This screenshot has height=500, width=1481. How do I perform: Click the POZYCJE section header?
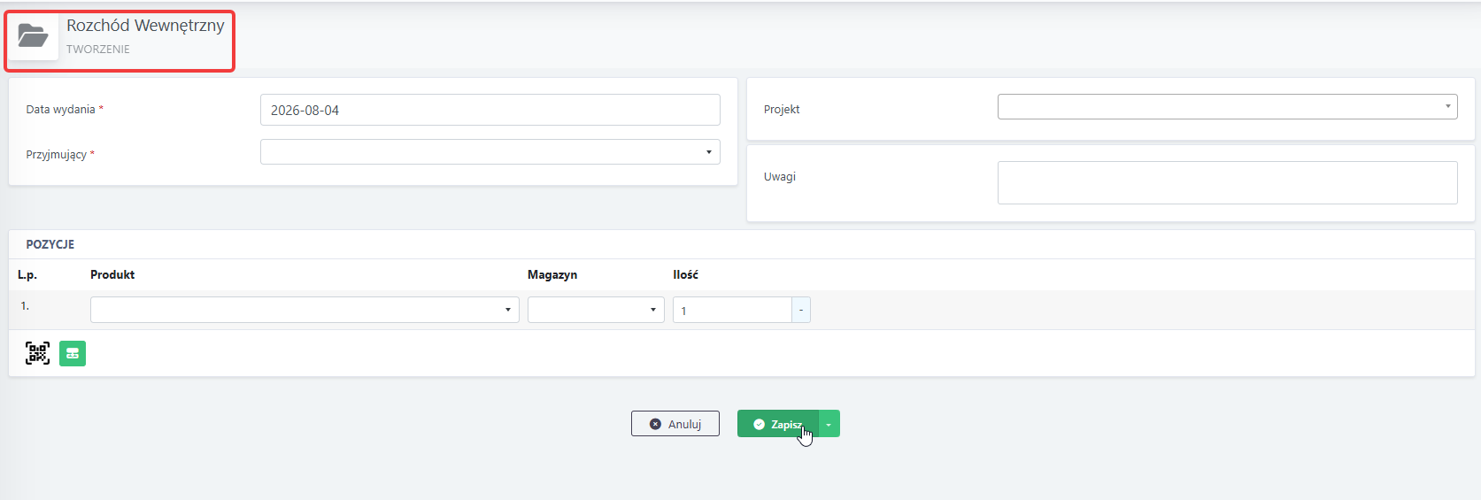[50, 244]
